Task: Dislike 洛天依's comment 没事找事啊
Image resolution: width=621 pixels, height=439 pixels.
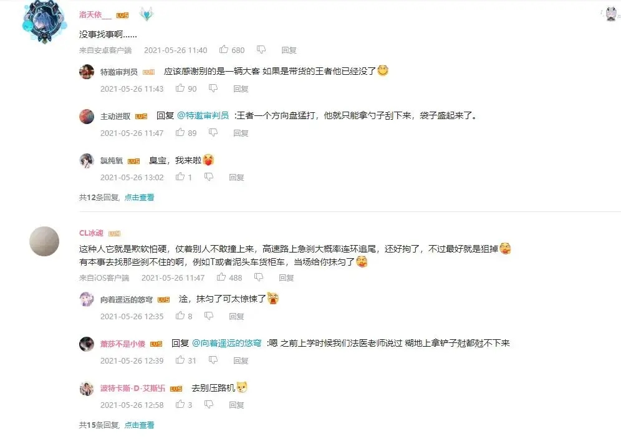Action: pyautogui.click(x=261, y=49)
